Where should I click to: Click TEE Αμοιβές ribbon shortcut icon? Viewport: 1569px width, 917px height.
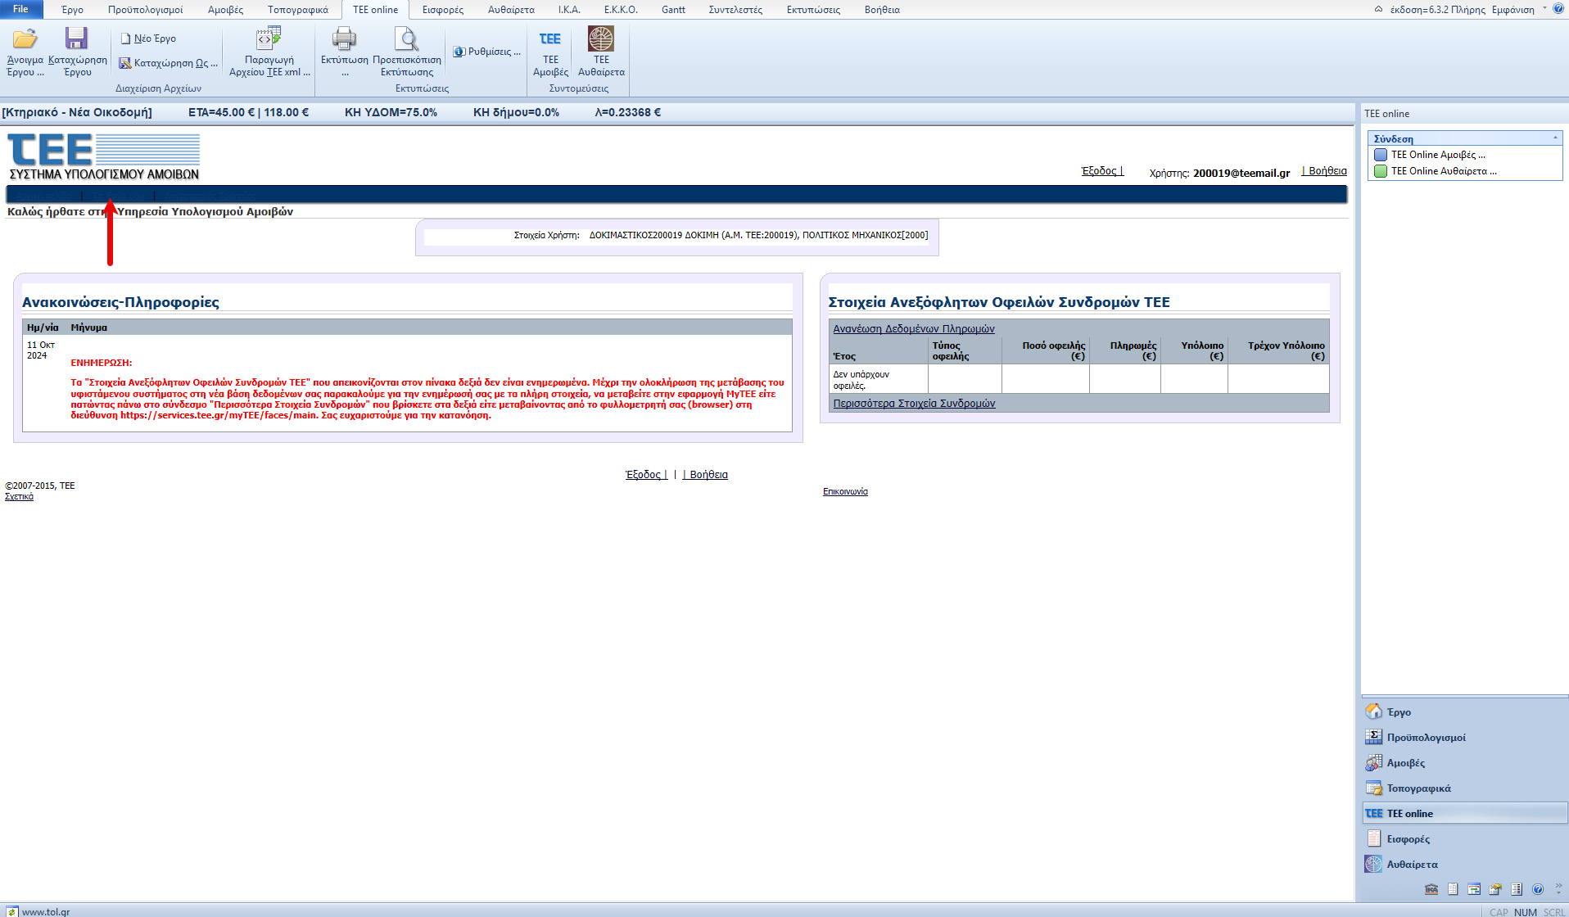(550, 39)
